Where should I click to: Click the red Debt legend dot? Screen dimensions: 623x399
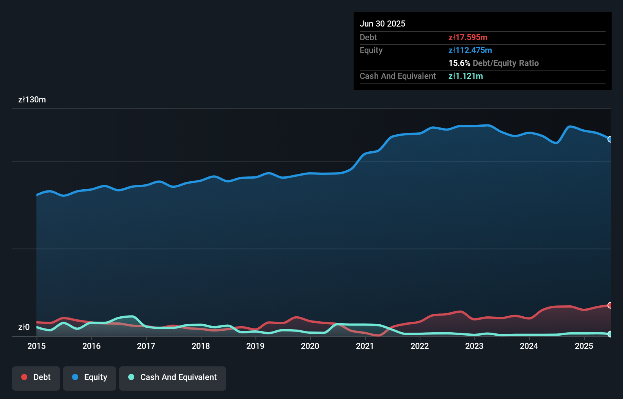pos(24,377)
